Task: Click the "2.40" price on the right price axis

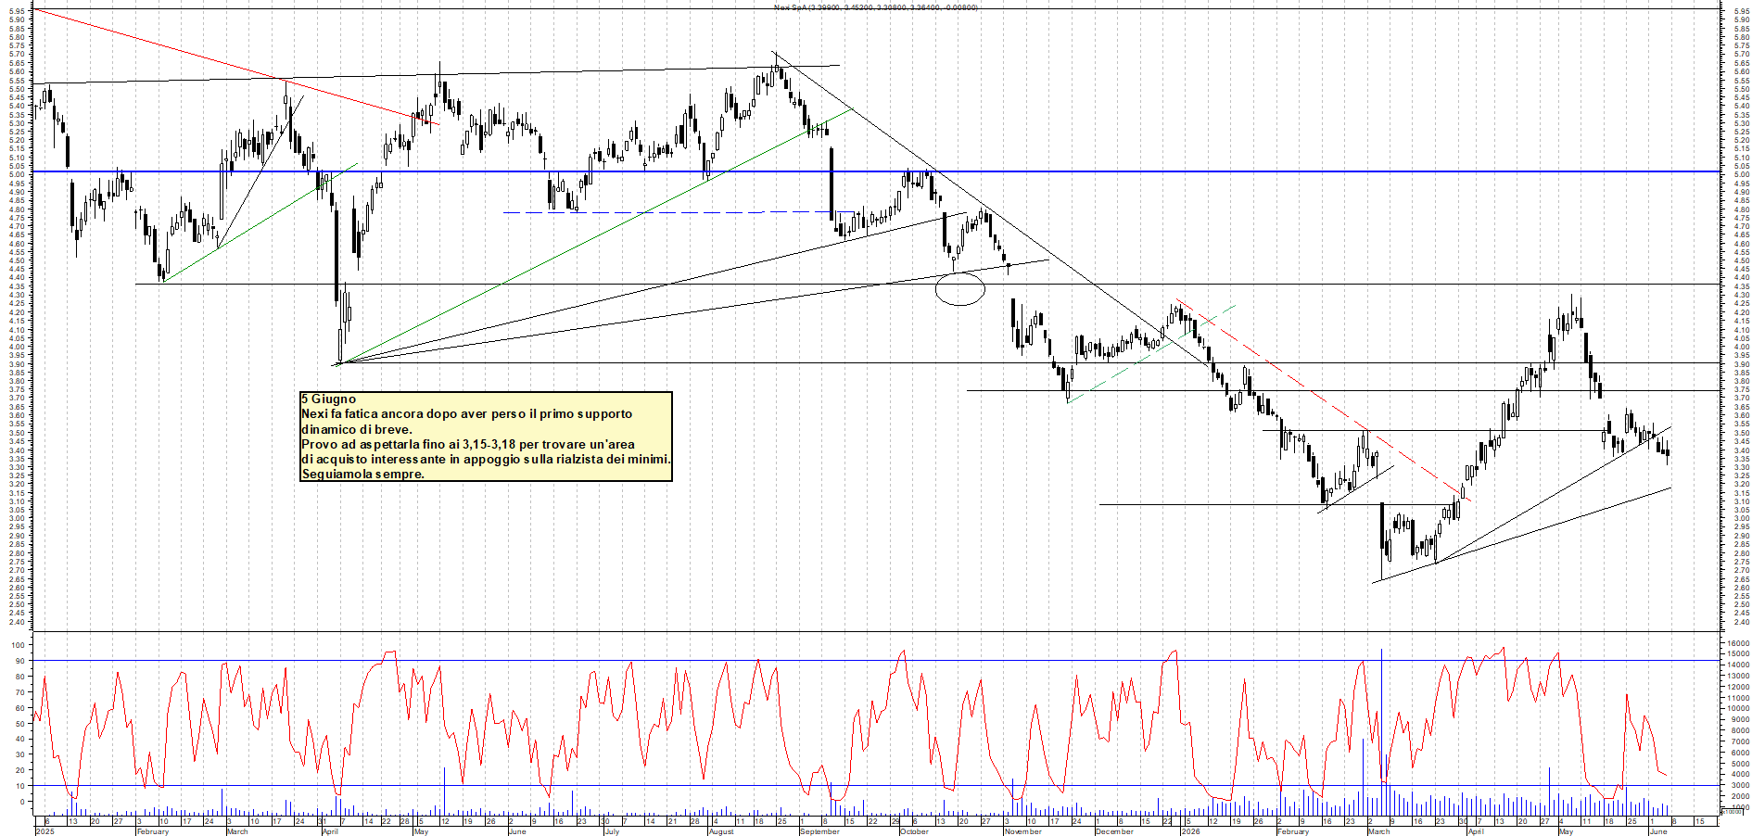Action: click(1742, 622)
